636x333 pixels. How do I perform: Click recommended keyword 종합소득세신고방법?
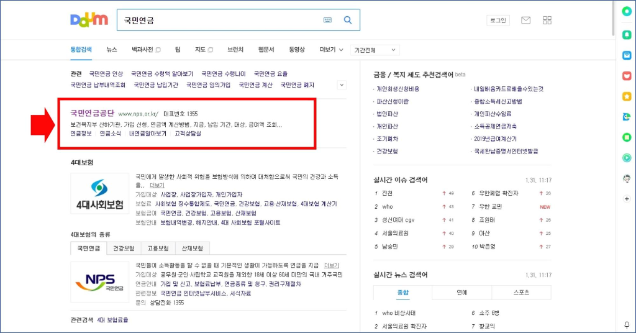tap(498, 101)
